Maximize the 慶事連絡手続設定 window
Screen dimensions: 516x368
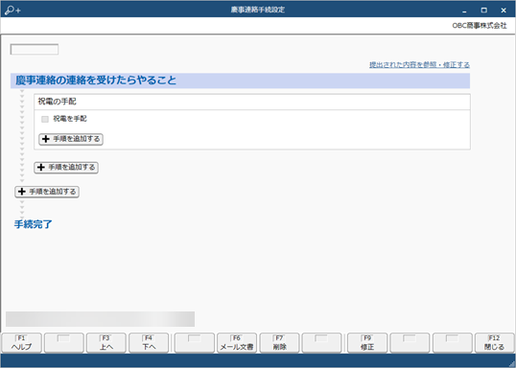[x=483, y=11]
